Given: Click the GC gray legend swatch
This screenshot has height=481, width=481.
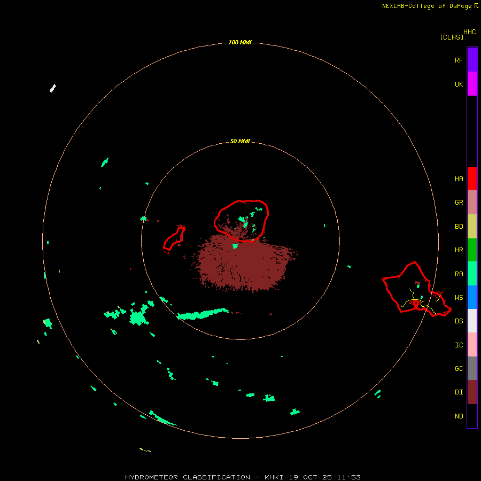Looking at the screenshot, I should 472,368.
